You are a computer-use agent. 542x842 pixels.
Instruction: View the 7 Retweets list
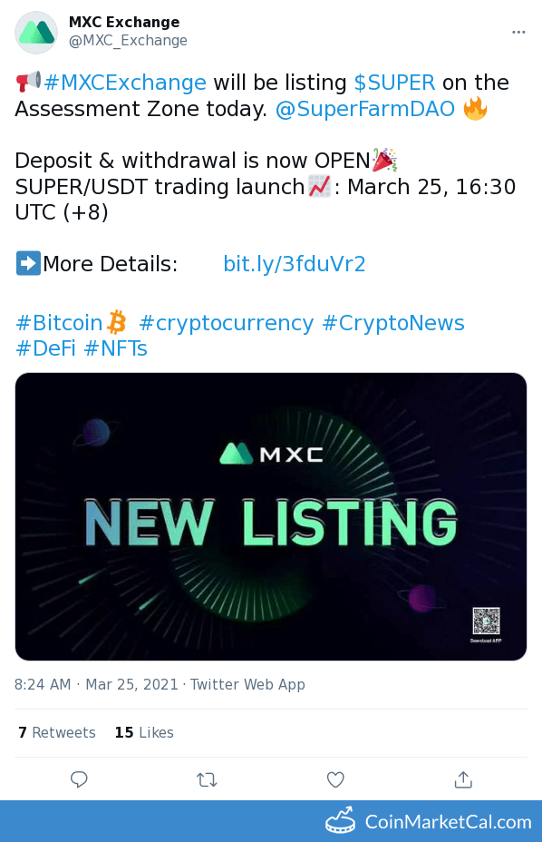pyautogui.click(x=57, y=732)
